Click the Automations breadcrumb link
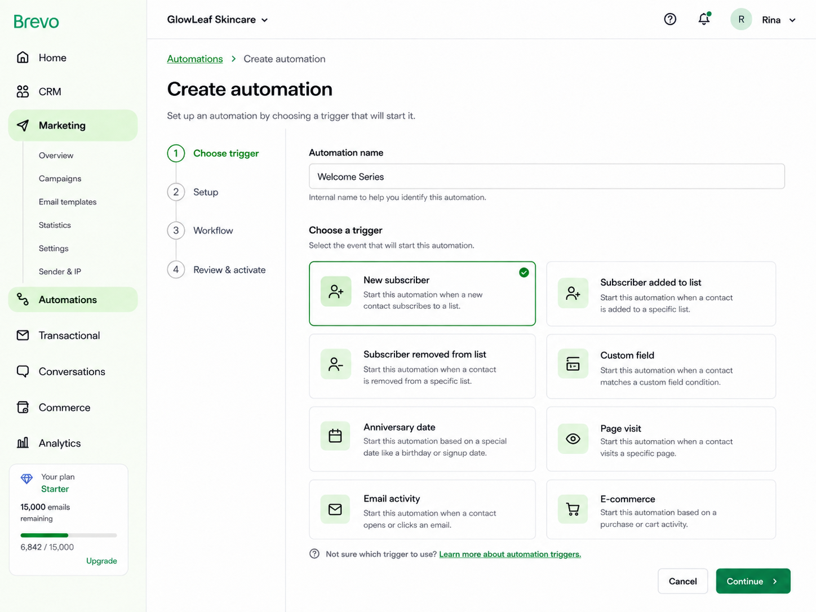The height and width of the screenshot is (612, 816). [x=195, y=59]
